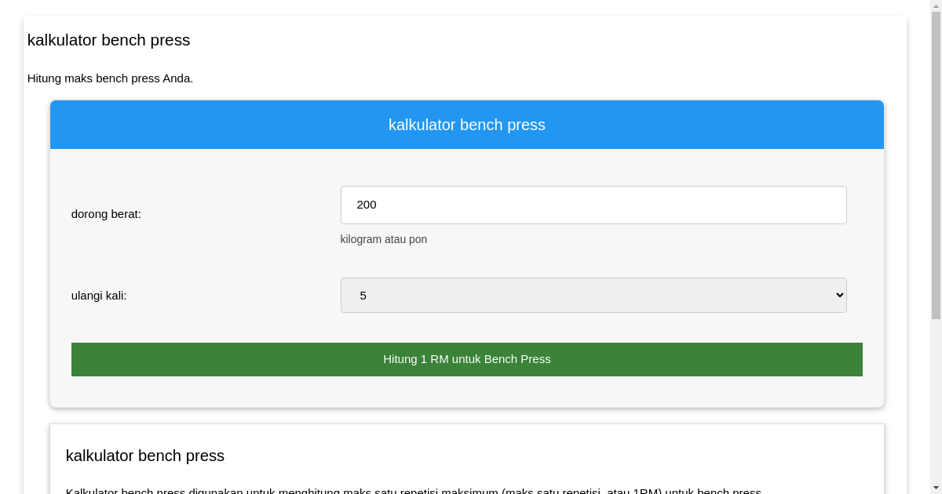Select the 'dorong berat' label text

[106, 213]
